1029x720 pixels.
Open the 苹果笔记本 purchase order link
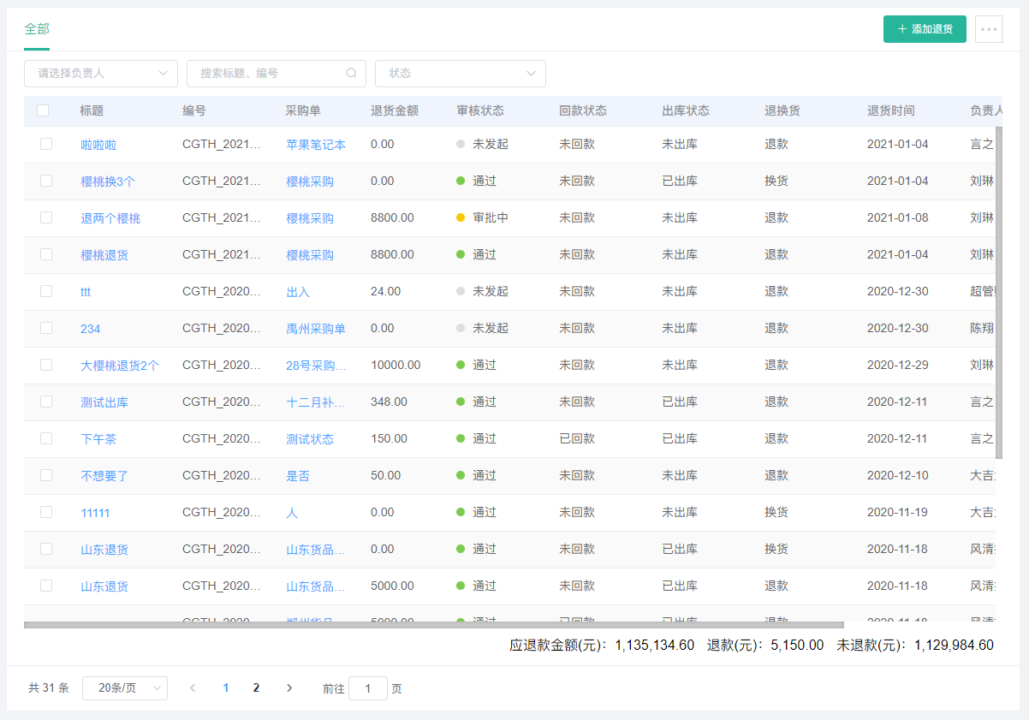coord(316,145)
